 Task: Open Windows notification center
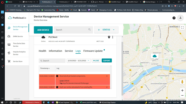[x=182, y=102]
